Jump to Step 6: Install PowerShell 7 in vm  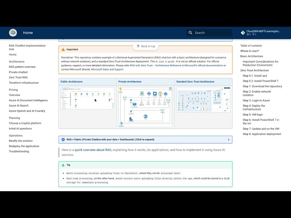coord(261,121)
